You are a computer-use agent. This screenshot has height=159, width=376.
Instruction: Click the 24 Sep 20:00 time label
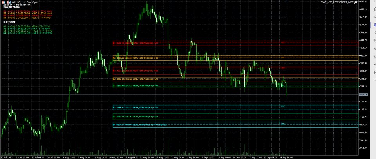pos(287,157)
